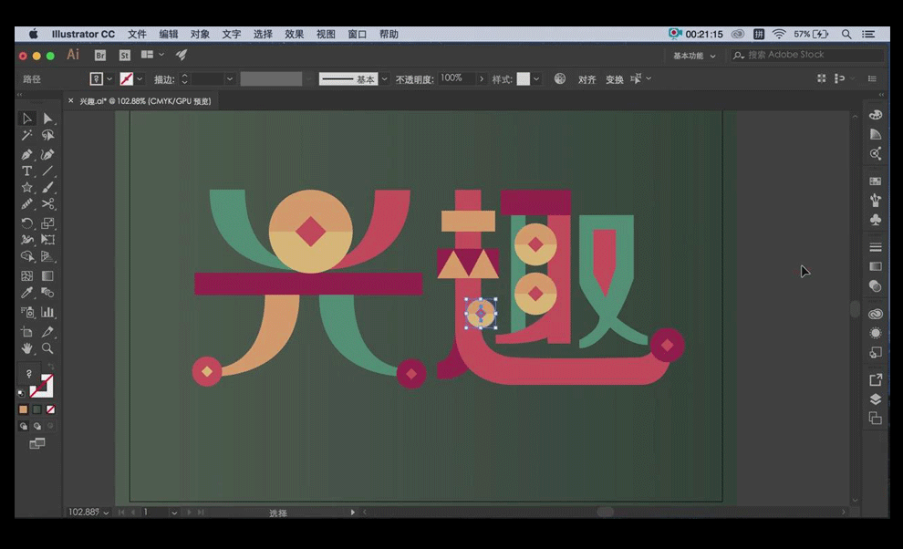The height and width of the screenshot is (549, 903).
Task: Select the Direct Selection tool
Action: coord(47,119)
